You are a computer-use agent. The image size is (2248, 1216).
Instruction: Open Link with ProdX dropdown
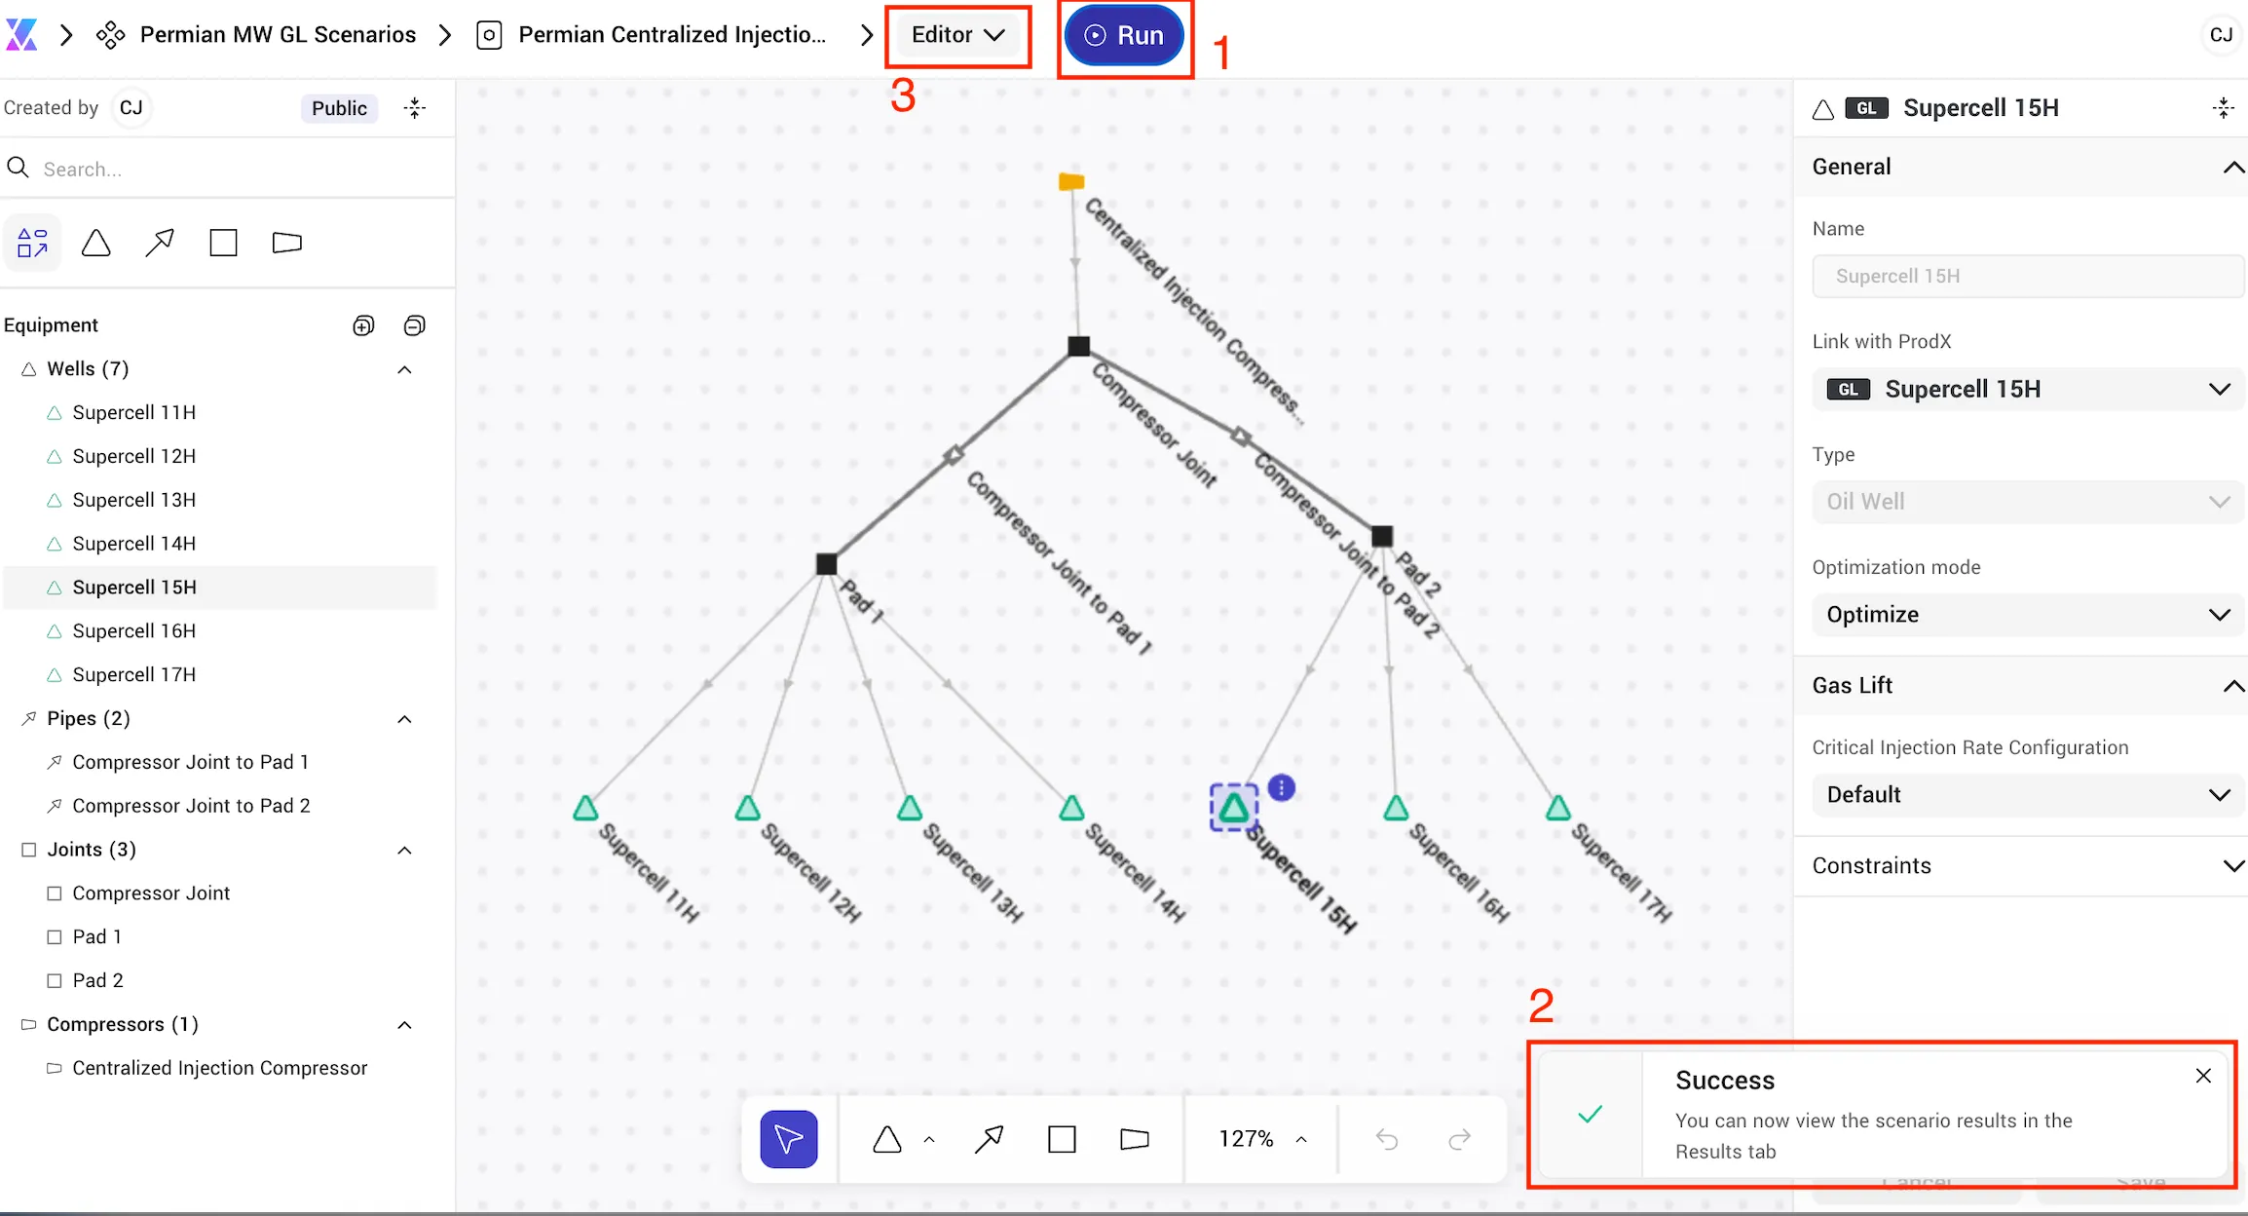(x=2028, y=389)
